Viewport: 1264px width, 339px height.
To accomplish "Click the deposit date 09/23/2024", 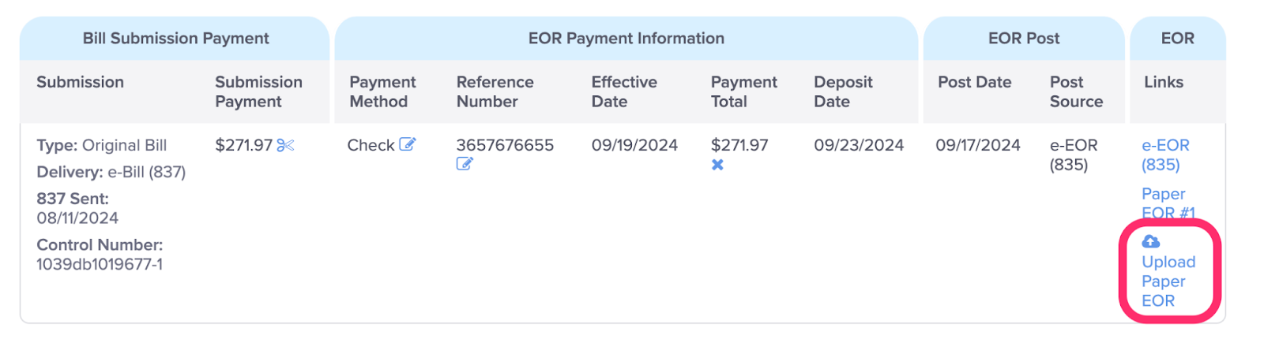I will 859,145.
